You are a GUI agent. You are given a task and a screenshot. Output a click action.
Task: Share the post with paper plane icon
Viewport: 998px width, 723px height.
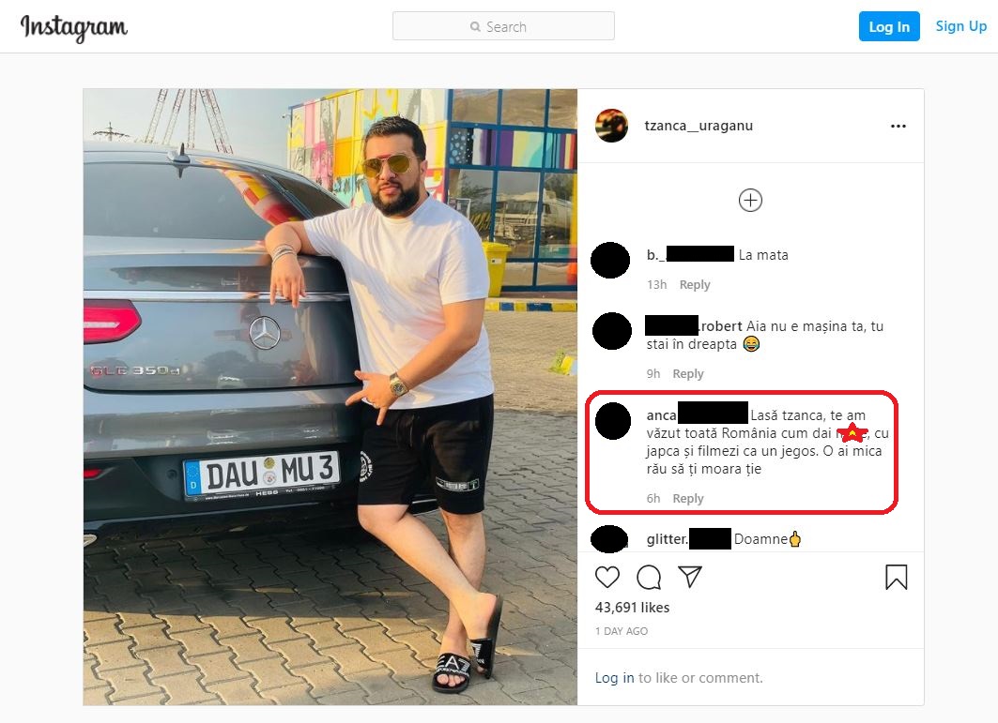click(690, 576)
